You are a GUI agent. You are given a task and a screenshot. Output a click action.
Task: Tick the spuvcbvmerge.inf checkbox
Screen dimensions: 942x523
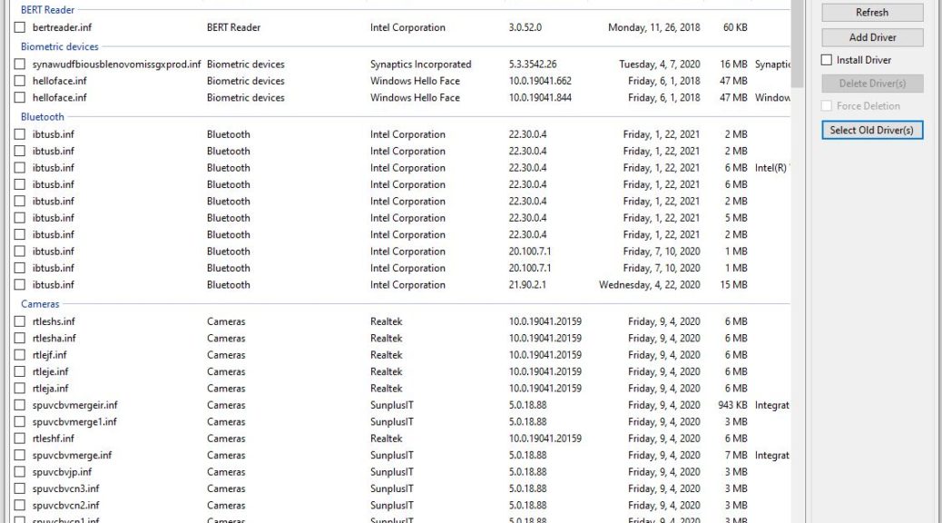coord(20,455)
